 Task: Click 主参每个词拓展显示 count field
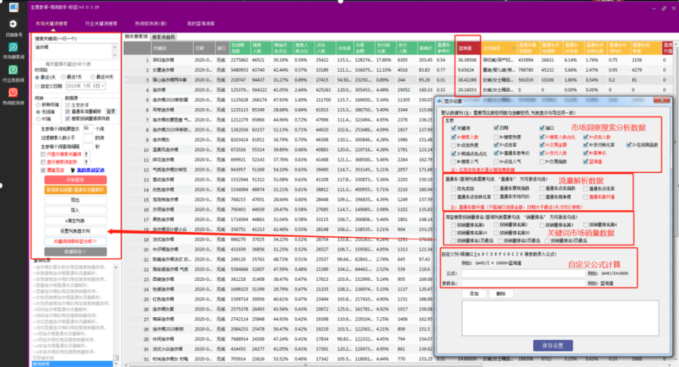click(88, 129)
